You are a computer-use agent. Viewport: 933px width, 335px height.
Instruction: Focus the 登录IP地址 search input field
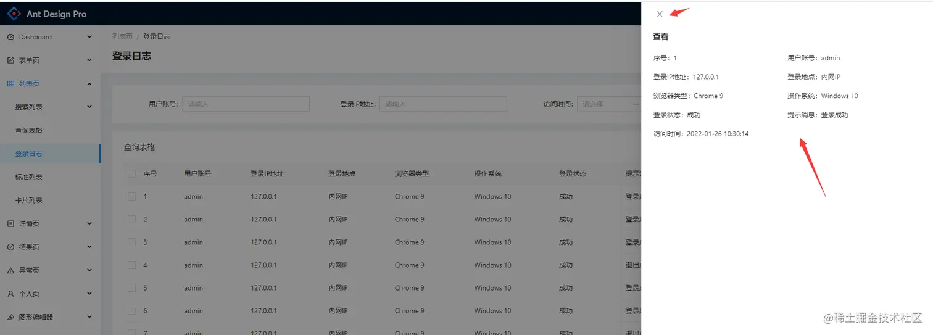coord(443,104)
